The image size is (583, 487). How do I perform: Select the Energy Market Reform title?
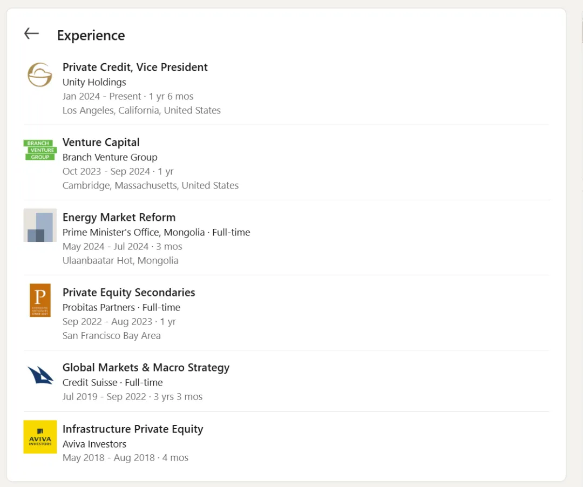[x=119, y=217]
